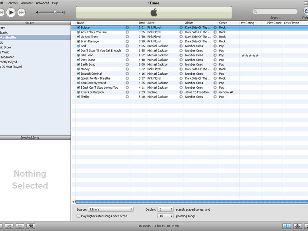The height and width of the screenshot is (231, 308).
Task: Uncheck the Billie Jean checkbox
Action: [x=78, y=55]
